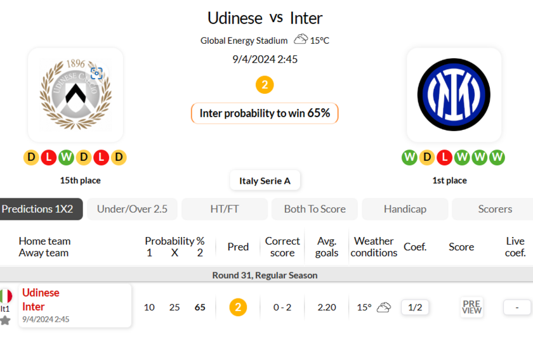Screen dimensions: 533x339
Task: Click the orange Pred 2 badge in the table row
Action: click(x=238, y=307)
